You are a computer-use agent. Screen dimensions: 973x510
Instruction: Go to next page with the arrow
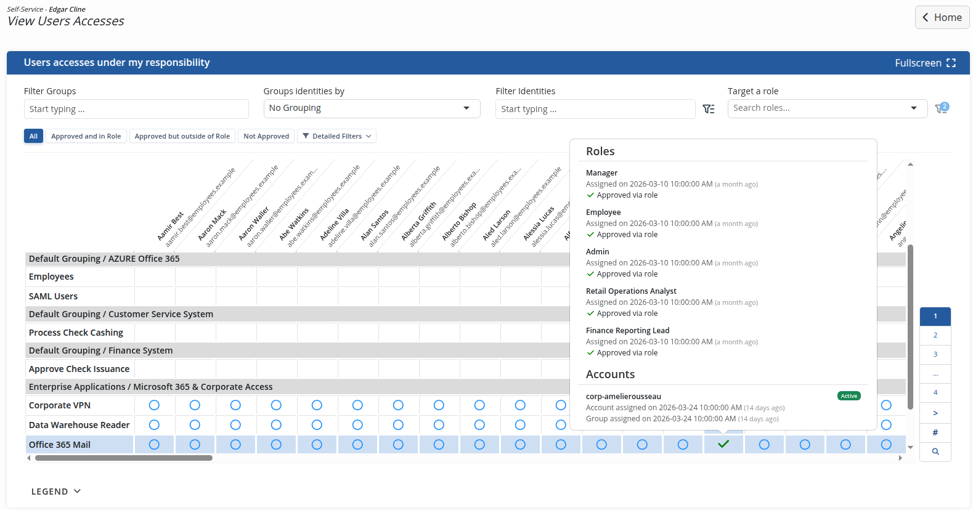coord(935,413)
